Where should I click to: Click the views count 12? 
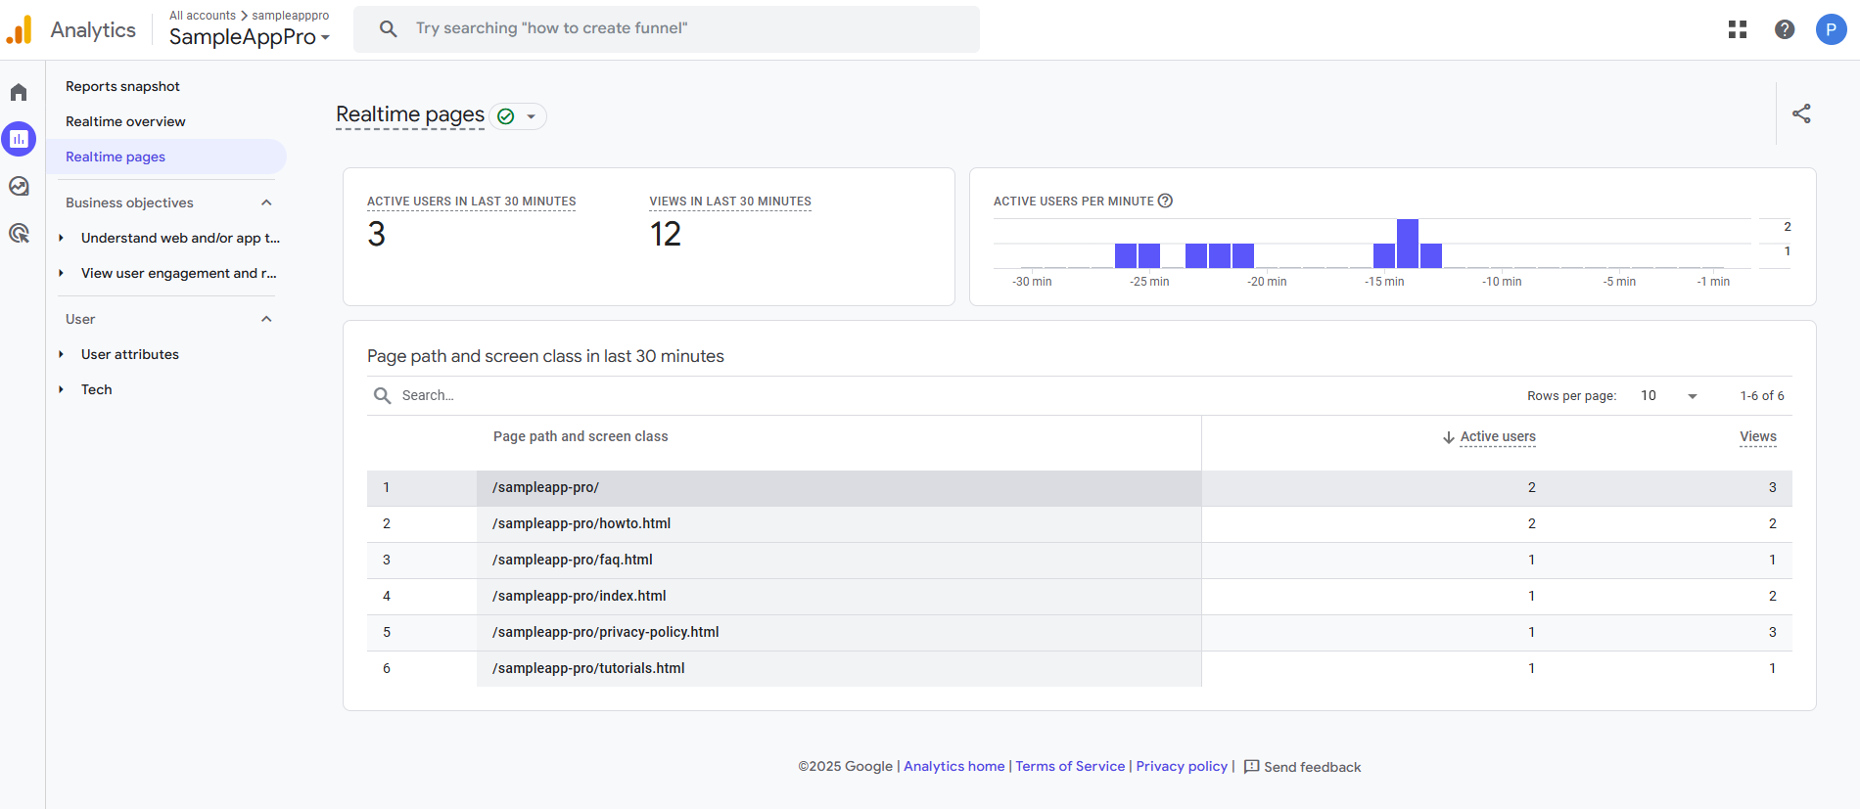(x=666, y=234)
